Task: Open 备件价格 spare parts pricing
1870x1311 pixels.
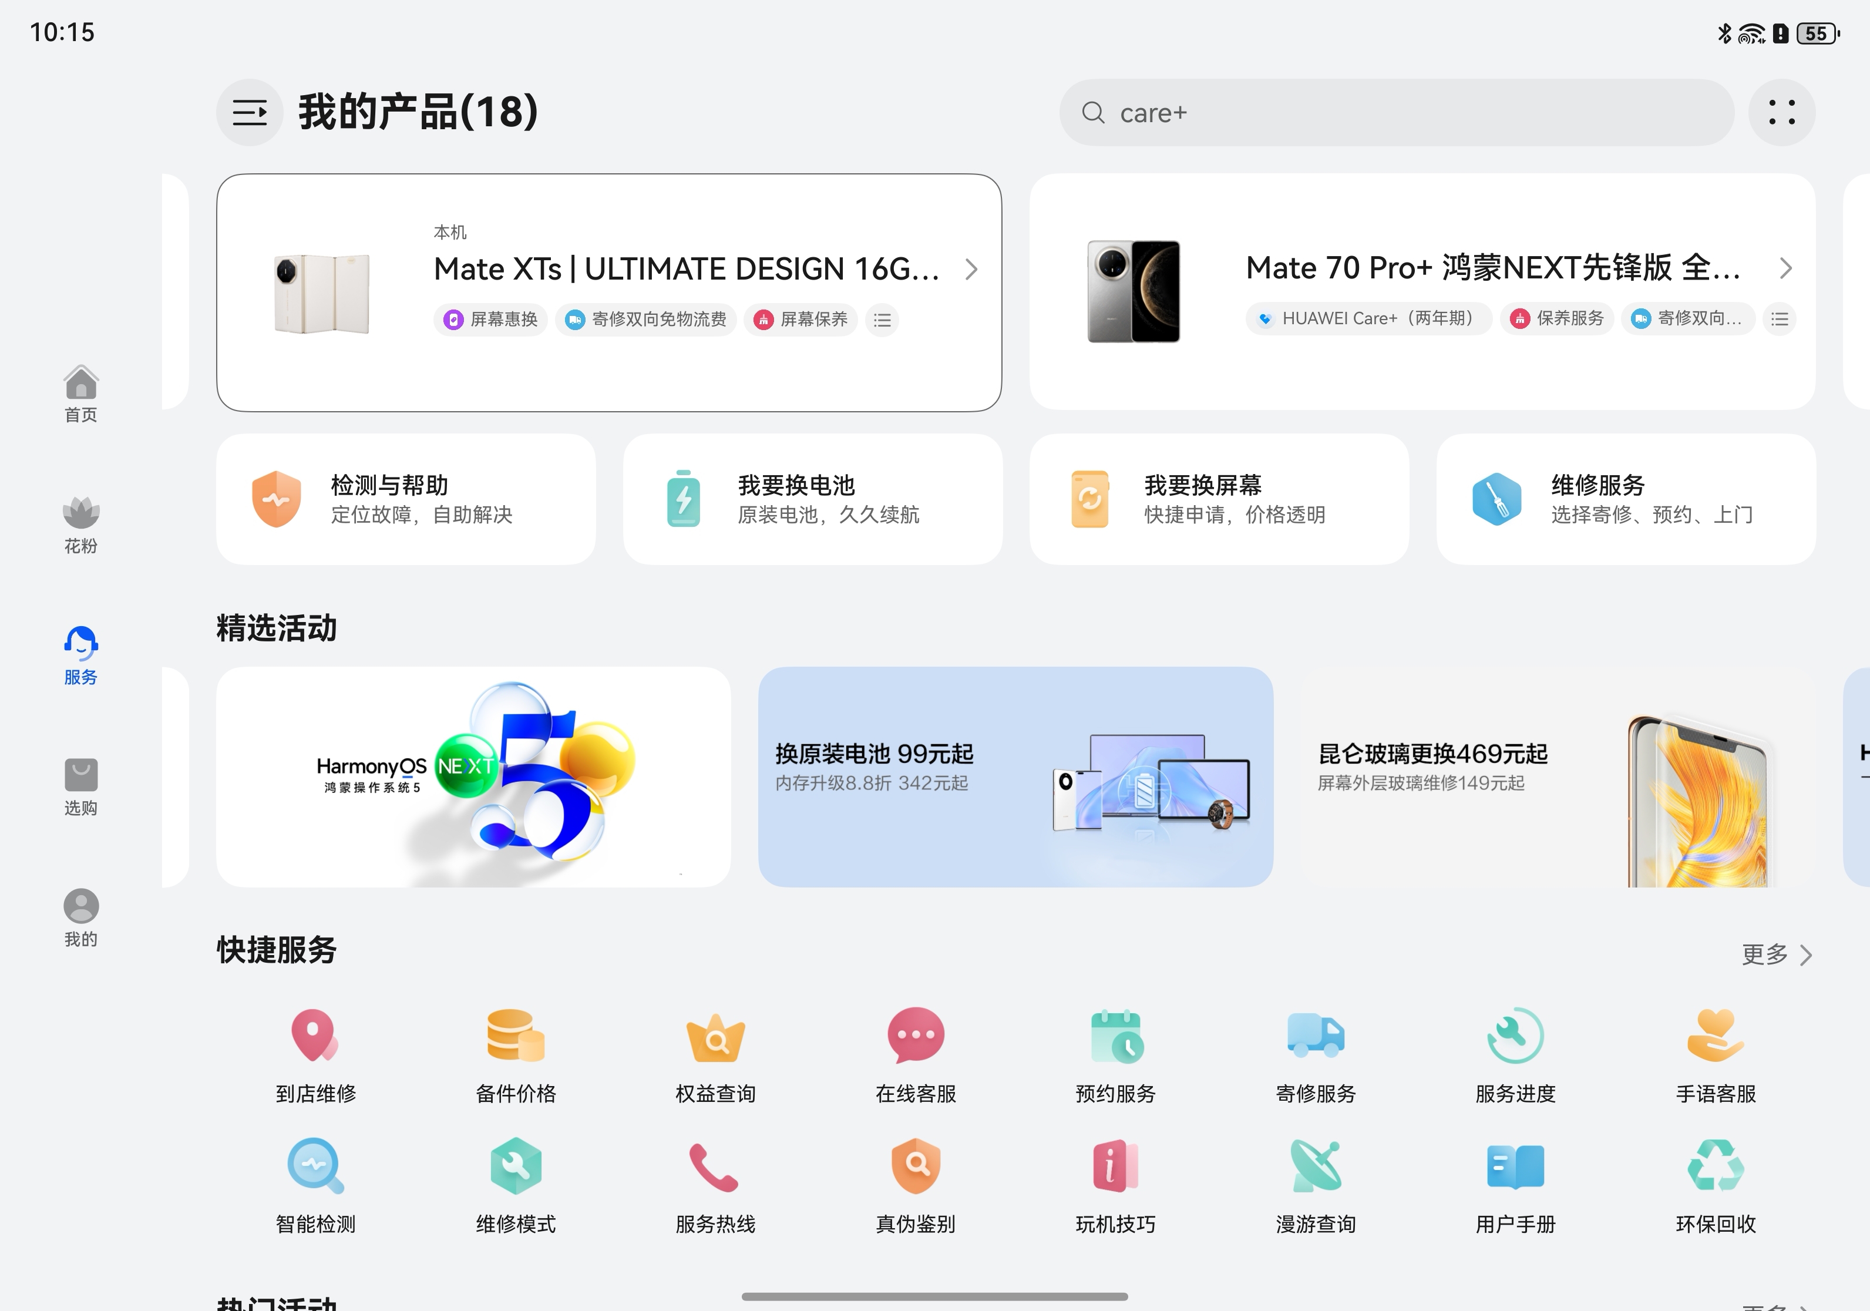Action: click(516, 1036)
